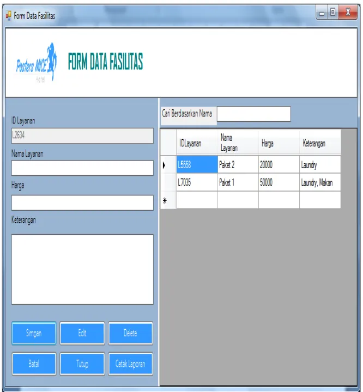Click the Harga cell 50000
Screen dimensions: 363x392
(x=279, y=182)
